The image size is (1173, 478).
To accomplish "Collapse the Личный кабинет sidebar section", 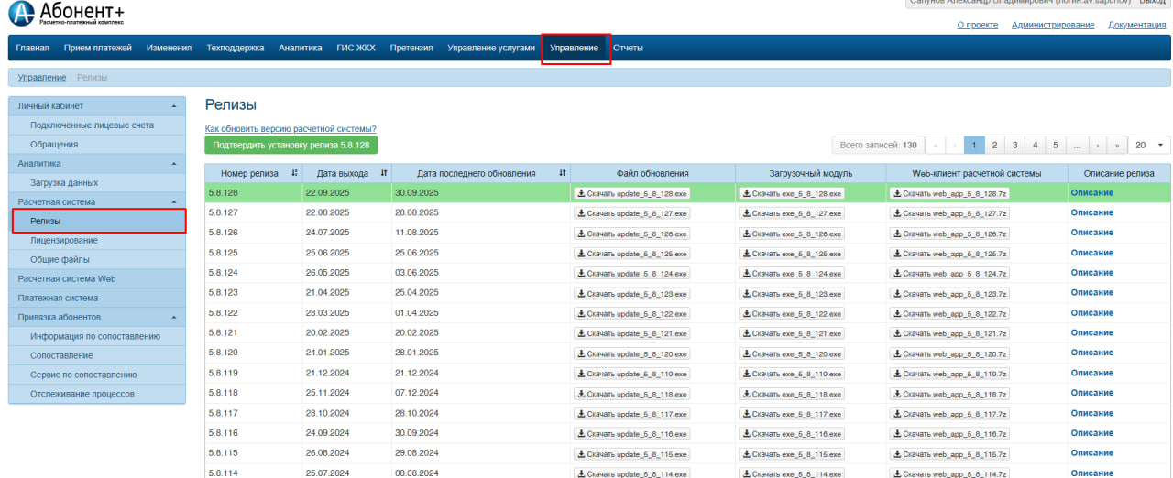I will point(173,106).
